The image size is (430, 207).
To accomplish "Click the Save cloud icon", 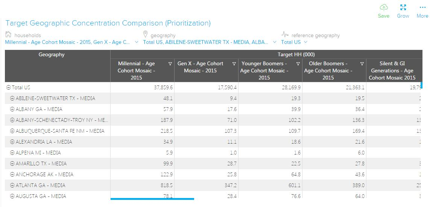I will click(x=383, y=7).
